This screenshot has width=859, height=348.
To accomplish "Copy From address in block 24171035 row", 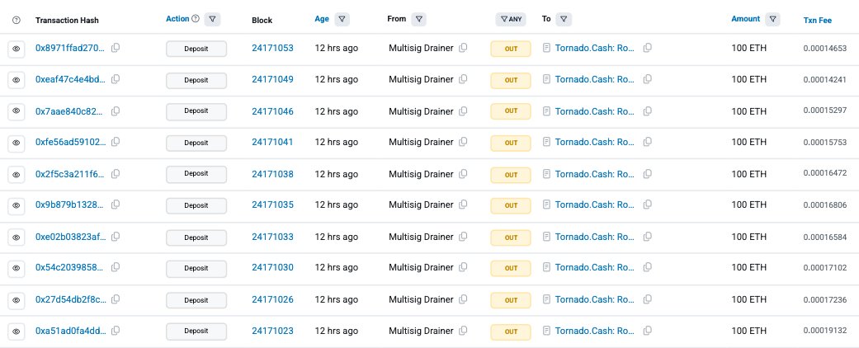I will 464,205.
